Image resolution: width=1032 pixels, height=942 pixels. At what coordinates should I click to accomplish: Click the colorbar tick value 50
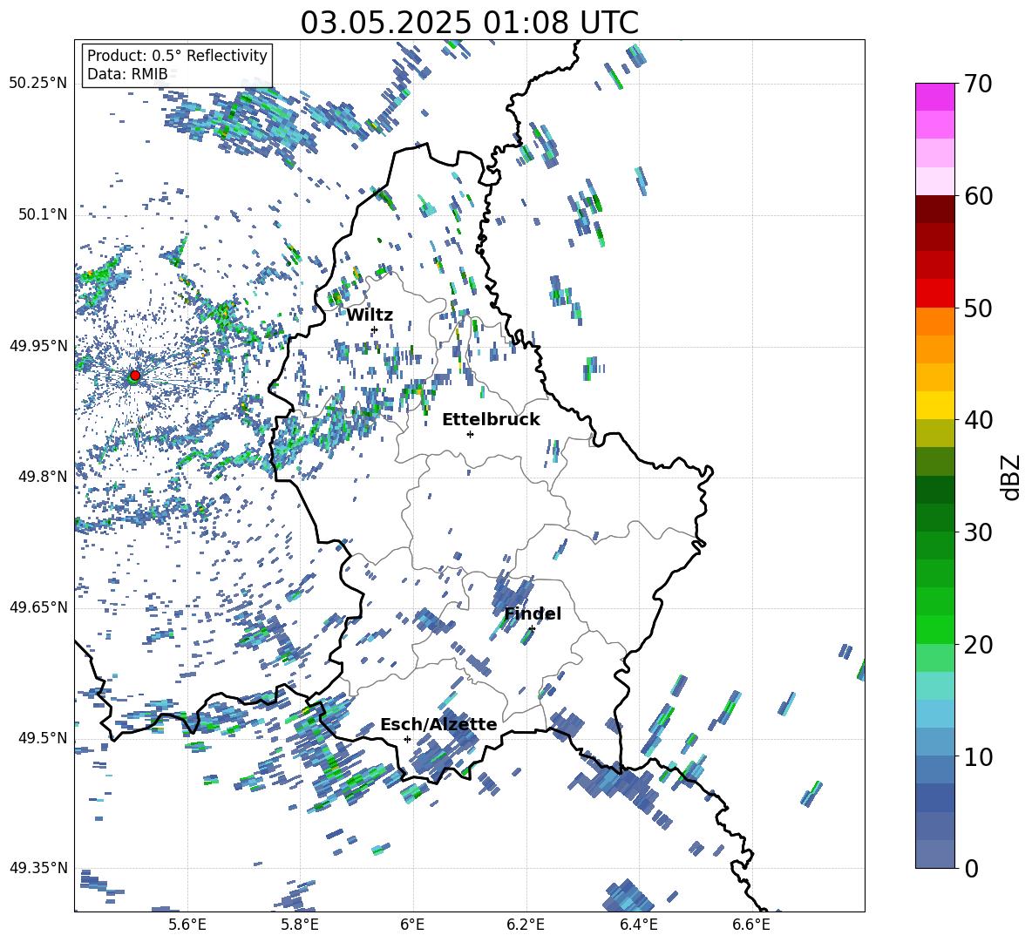(978, 308)
